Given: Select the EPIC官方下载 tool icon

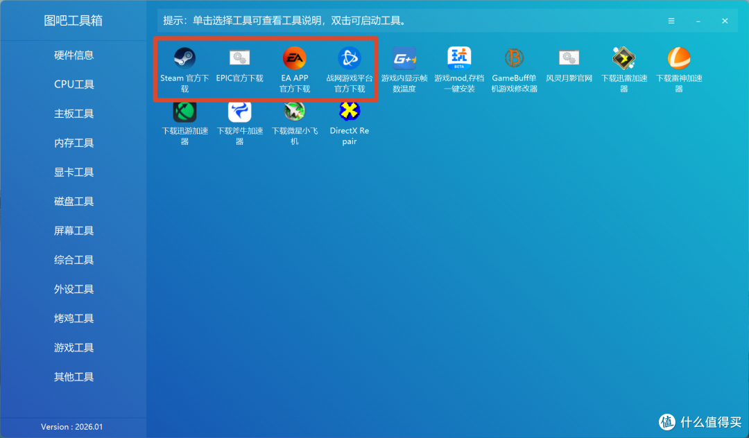Looking at the screenshot, I should (239, 58).
